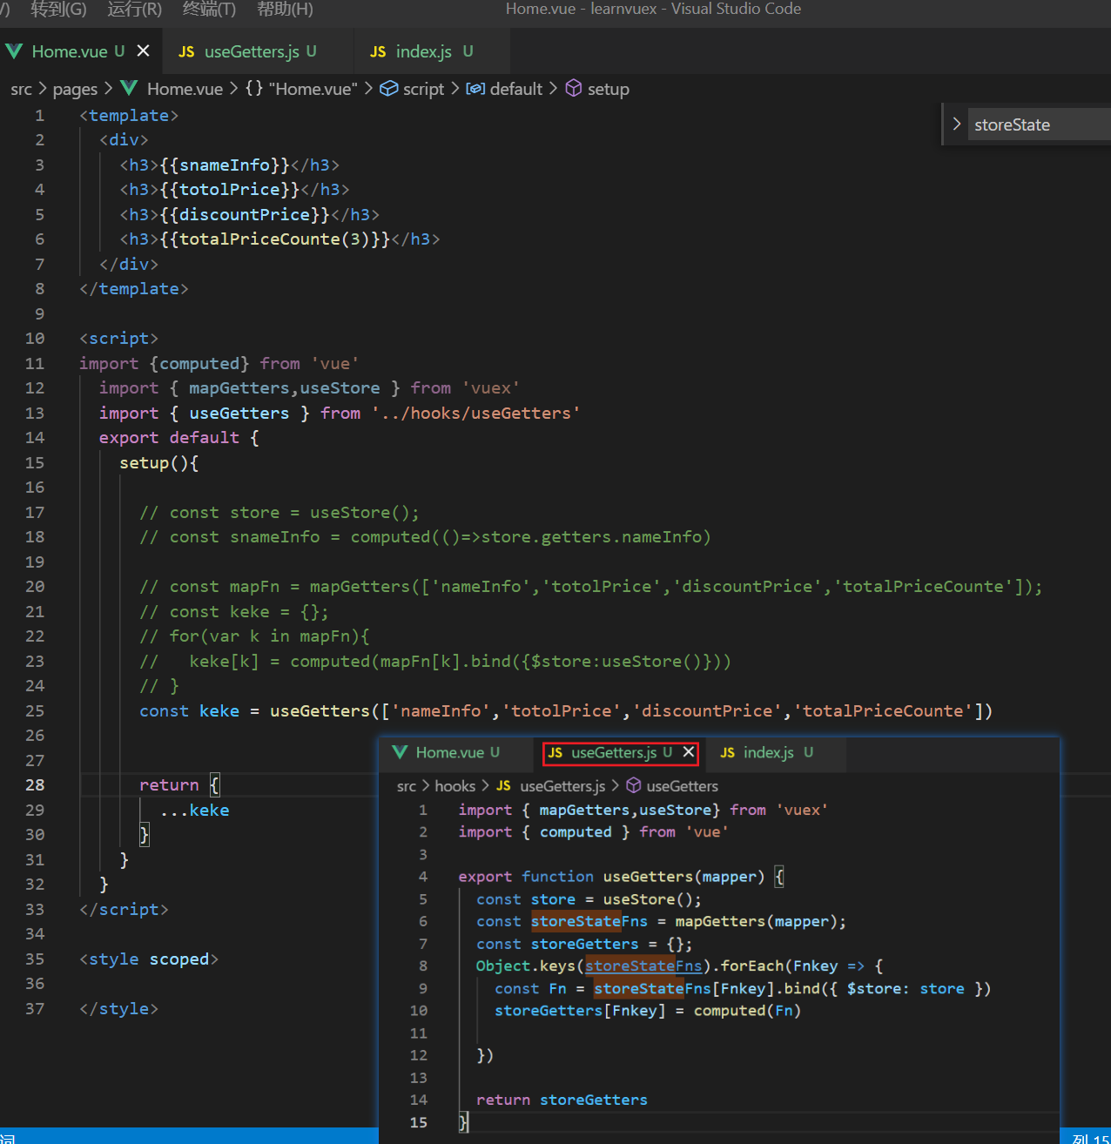This screenshot has height=1144, width=1111.
Task: Click useGetters cube icon in inset breadcrumb
Action: (634, 785)
